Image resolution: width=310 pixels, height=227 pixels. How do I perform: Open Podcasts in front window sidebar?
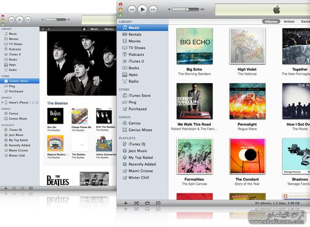point(142,55)
